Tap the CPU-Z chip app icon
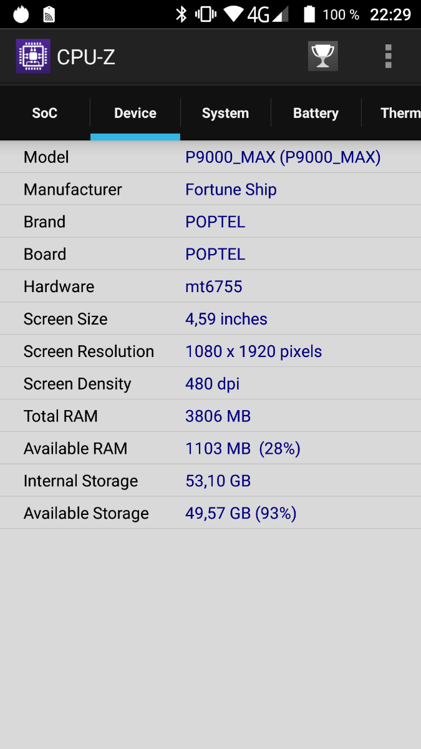 [x=32, y=57]
